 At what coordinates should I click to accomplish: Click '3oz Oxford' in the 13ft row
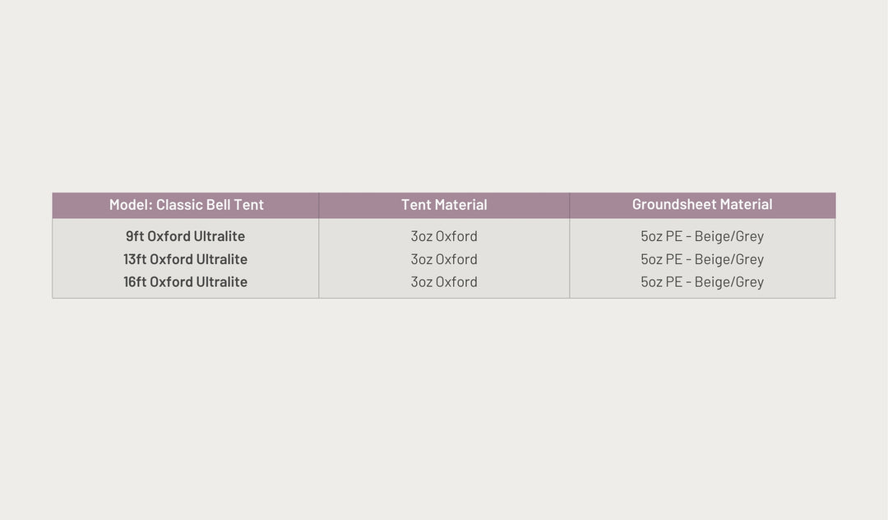point(444,259)
